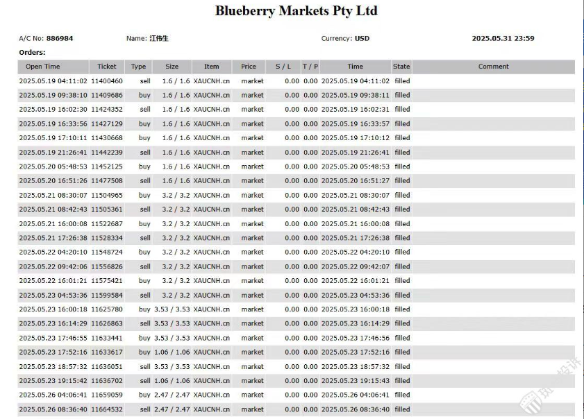Select account number 886984
The height and width of the screenshot is (419, 584).
60,38
